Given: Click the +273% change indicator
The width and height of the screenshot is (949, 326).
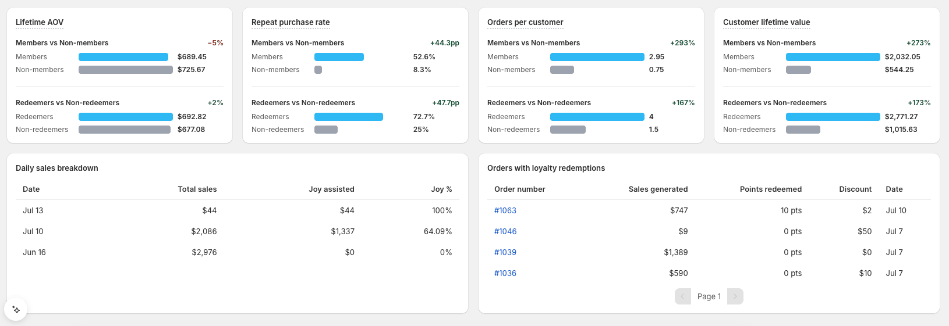Looking at the screenshot, I should click(x=919, y=43).
